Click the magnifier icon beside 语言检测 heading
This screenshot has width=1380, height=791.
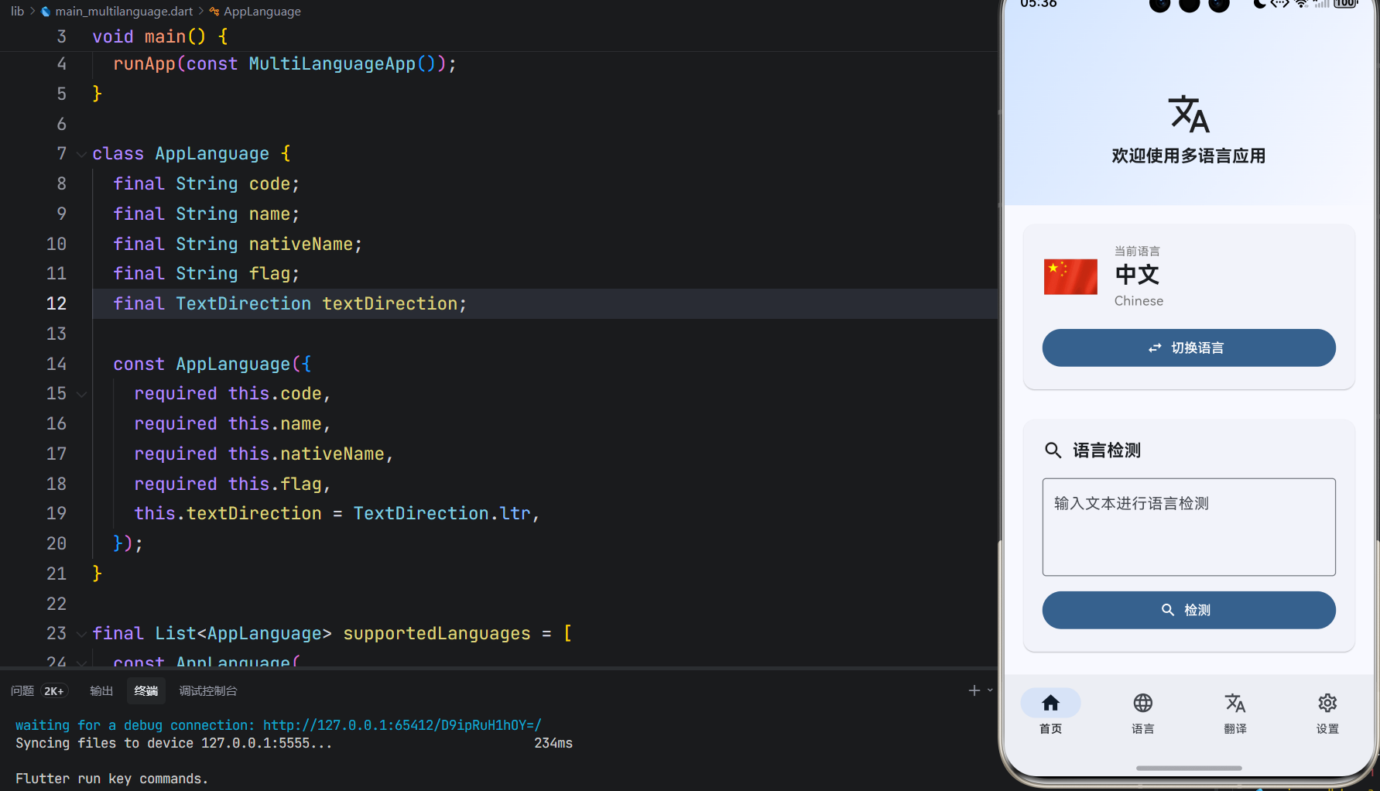pos(1053,450)
